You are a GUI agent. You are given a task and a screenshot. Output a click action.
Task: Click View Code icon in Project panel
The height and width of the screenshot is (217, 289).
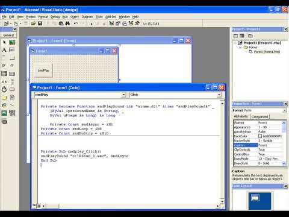click(235, 36)
